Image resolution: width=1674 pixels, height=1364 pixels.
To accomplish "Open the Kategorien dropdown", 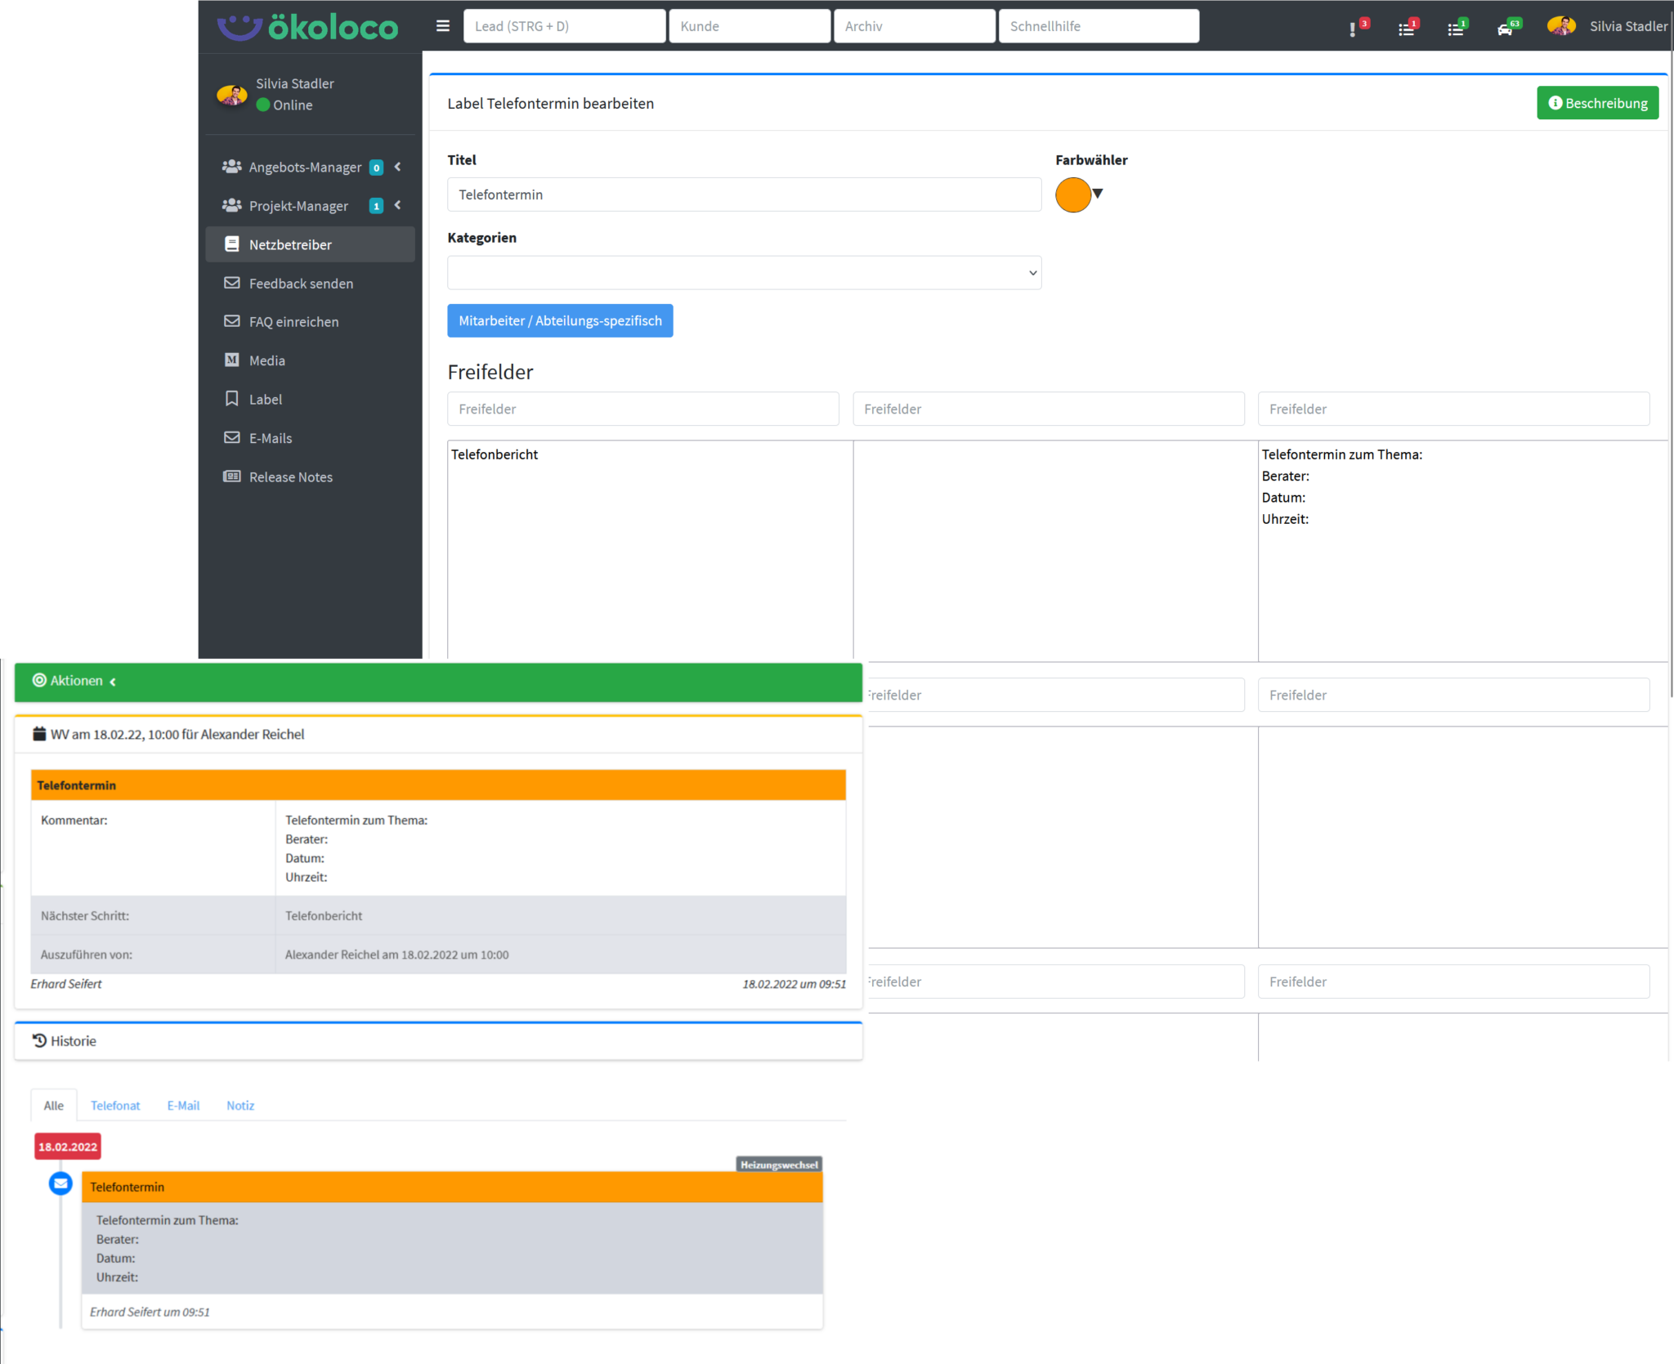I will [744, 273].
